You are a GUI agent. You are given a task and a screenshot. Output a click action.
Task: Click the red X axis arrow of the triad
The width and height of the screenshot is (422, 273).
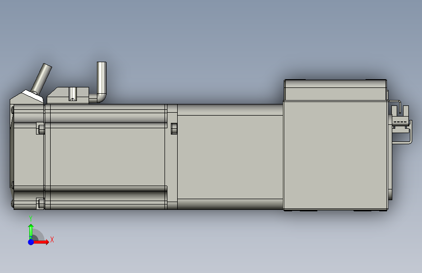(x=41, y=242)
